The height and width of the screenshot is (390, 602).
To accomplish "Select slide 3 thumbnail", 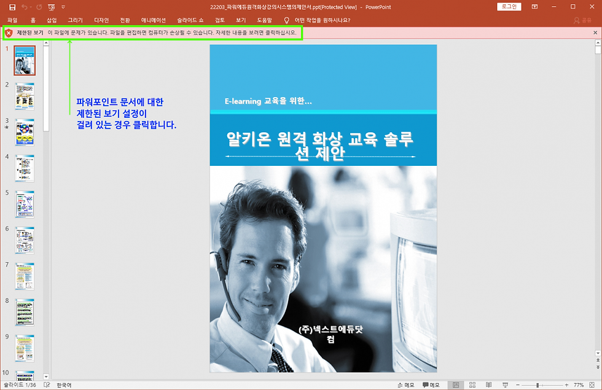I will pyautogui.click(x=25, y=132).
